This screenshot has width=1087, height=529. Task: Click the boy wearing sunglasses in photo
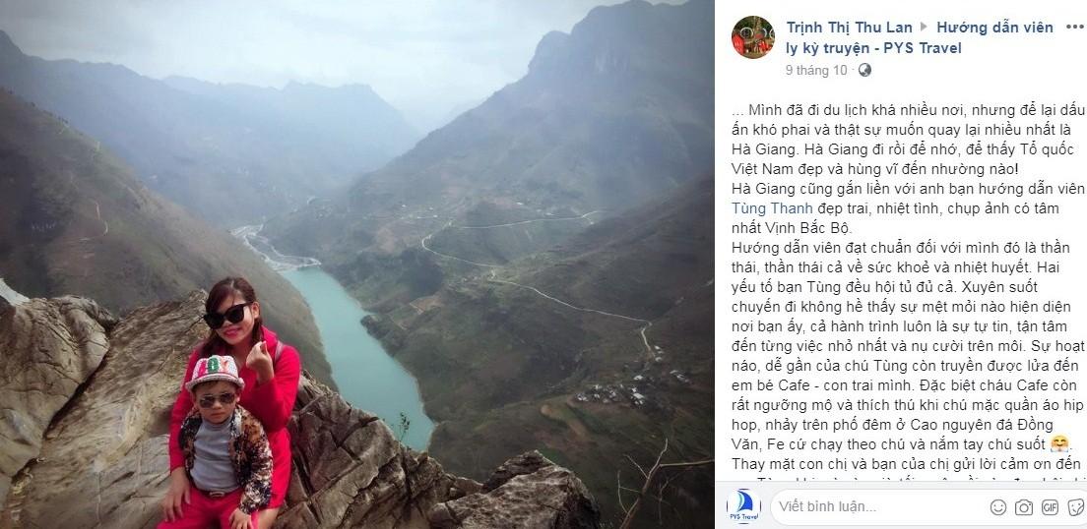(222, 443)
